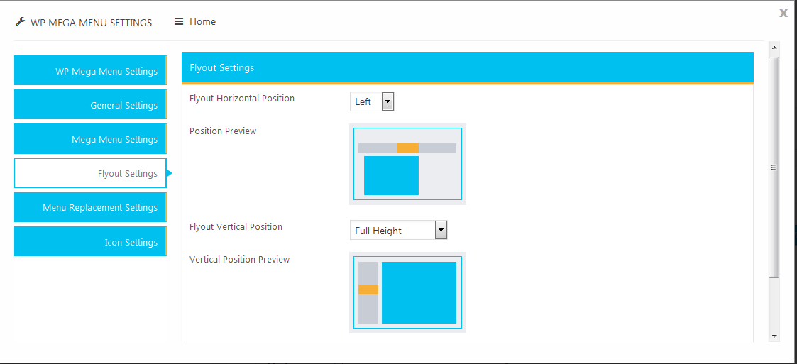Switch to the General Settings tab
797x364 pixels.
coord(90,105)
